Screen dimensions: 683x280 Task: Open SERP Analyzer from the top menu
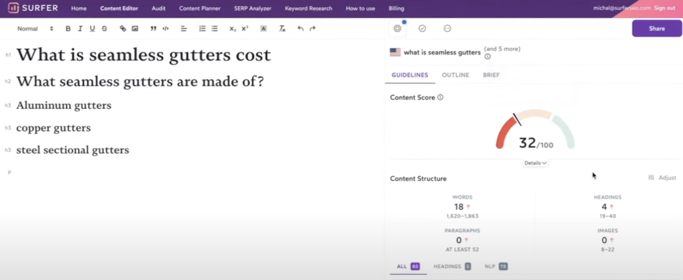click(x=252, y=8)
